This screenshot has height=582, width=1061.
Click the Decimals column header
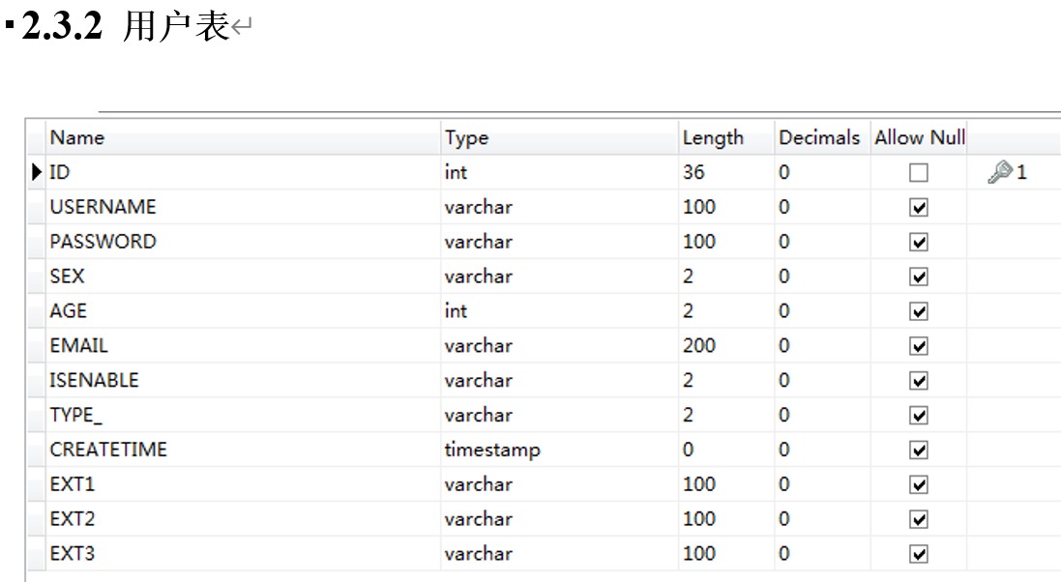tap(822, 137)
